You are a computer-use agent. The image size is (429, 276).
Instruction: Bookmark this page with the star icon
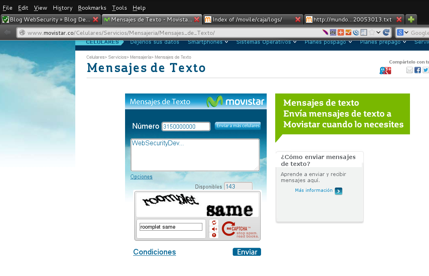tap(372, 32)
